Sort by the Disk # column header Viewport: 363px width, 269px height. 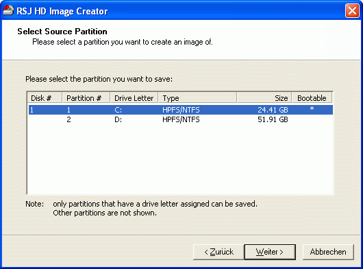pos(45,98)
